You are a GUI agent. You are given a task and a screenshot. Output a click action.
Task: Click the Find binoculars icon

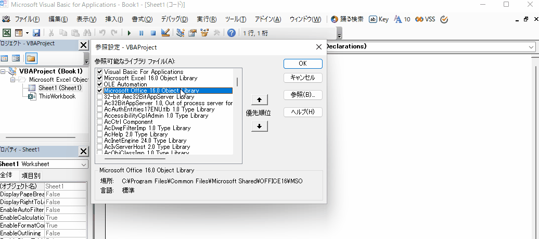87,33
